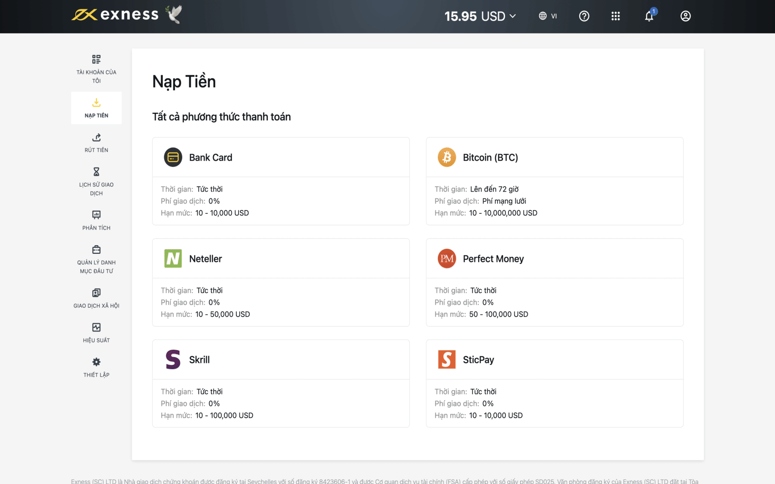Image resolution: width=775 pixels, height=484 pixels.
Task: Open GIAO DỊCH XÃ HỘI menu item
Action: click(x=96, y=305)
